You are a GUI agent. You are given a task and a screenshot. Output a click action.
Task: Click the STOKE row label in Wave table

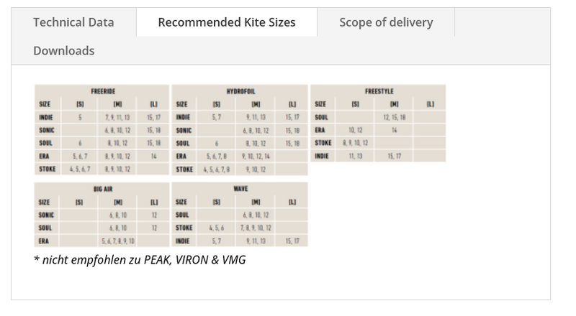tap(184, 228)
